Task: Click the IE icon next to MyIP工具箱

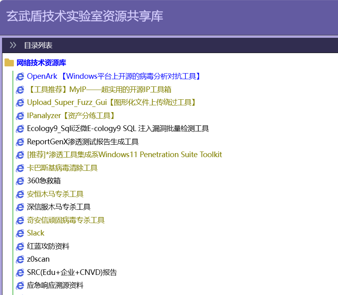Action: coord(20,90)
